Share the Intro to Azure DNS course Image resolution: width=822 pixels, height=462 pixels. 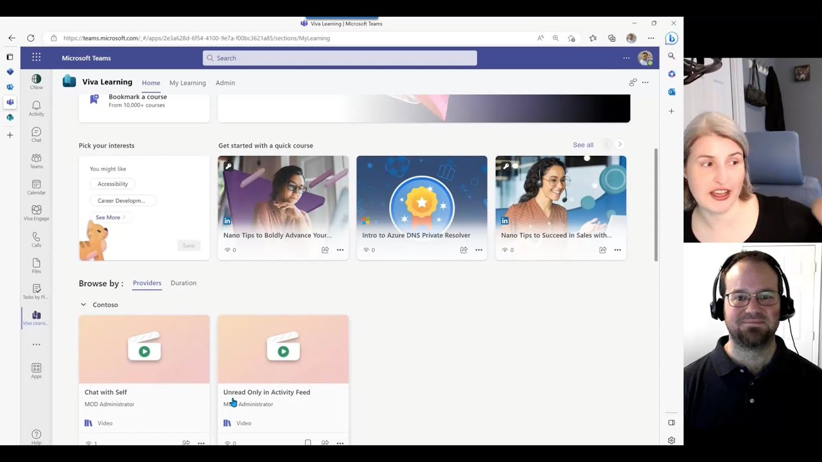pyautogui.click(x=464, y=250)
